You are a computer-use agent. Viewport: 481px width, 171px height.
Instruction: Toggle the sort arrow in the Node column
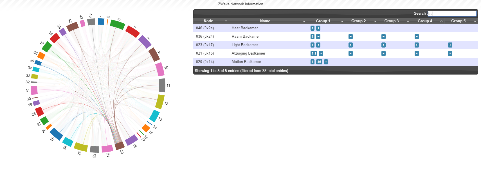(226, 21)
